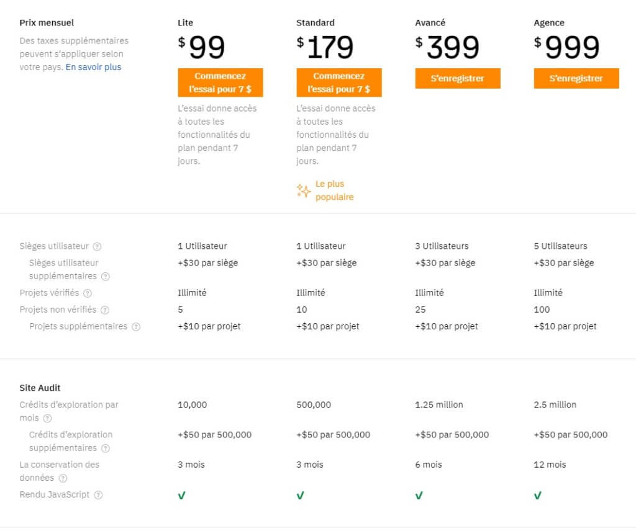Click Agence plan's Rendu JavaScript checkmark

pyautogui.click(x=537, y=496)
